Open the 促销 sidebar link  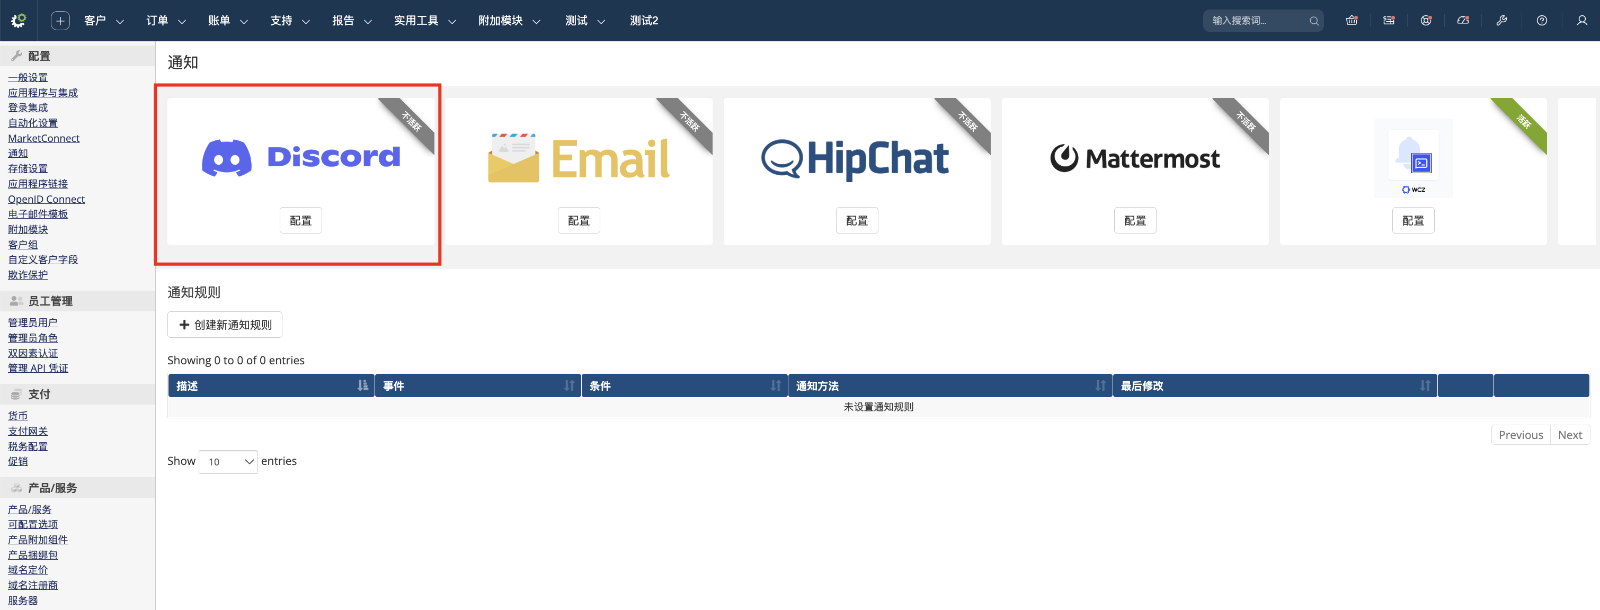click(x=18, y=461)
